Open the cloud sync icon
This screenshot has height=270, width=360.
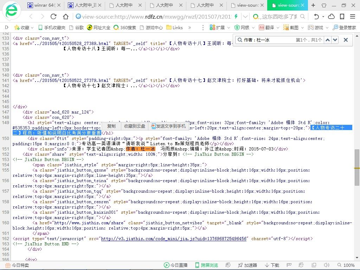[331, 17]
